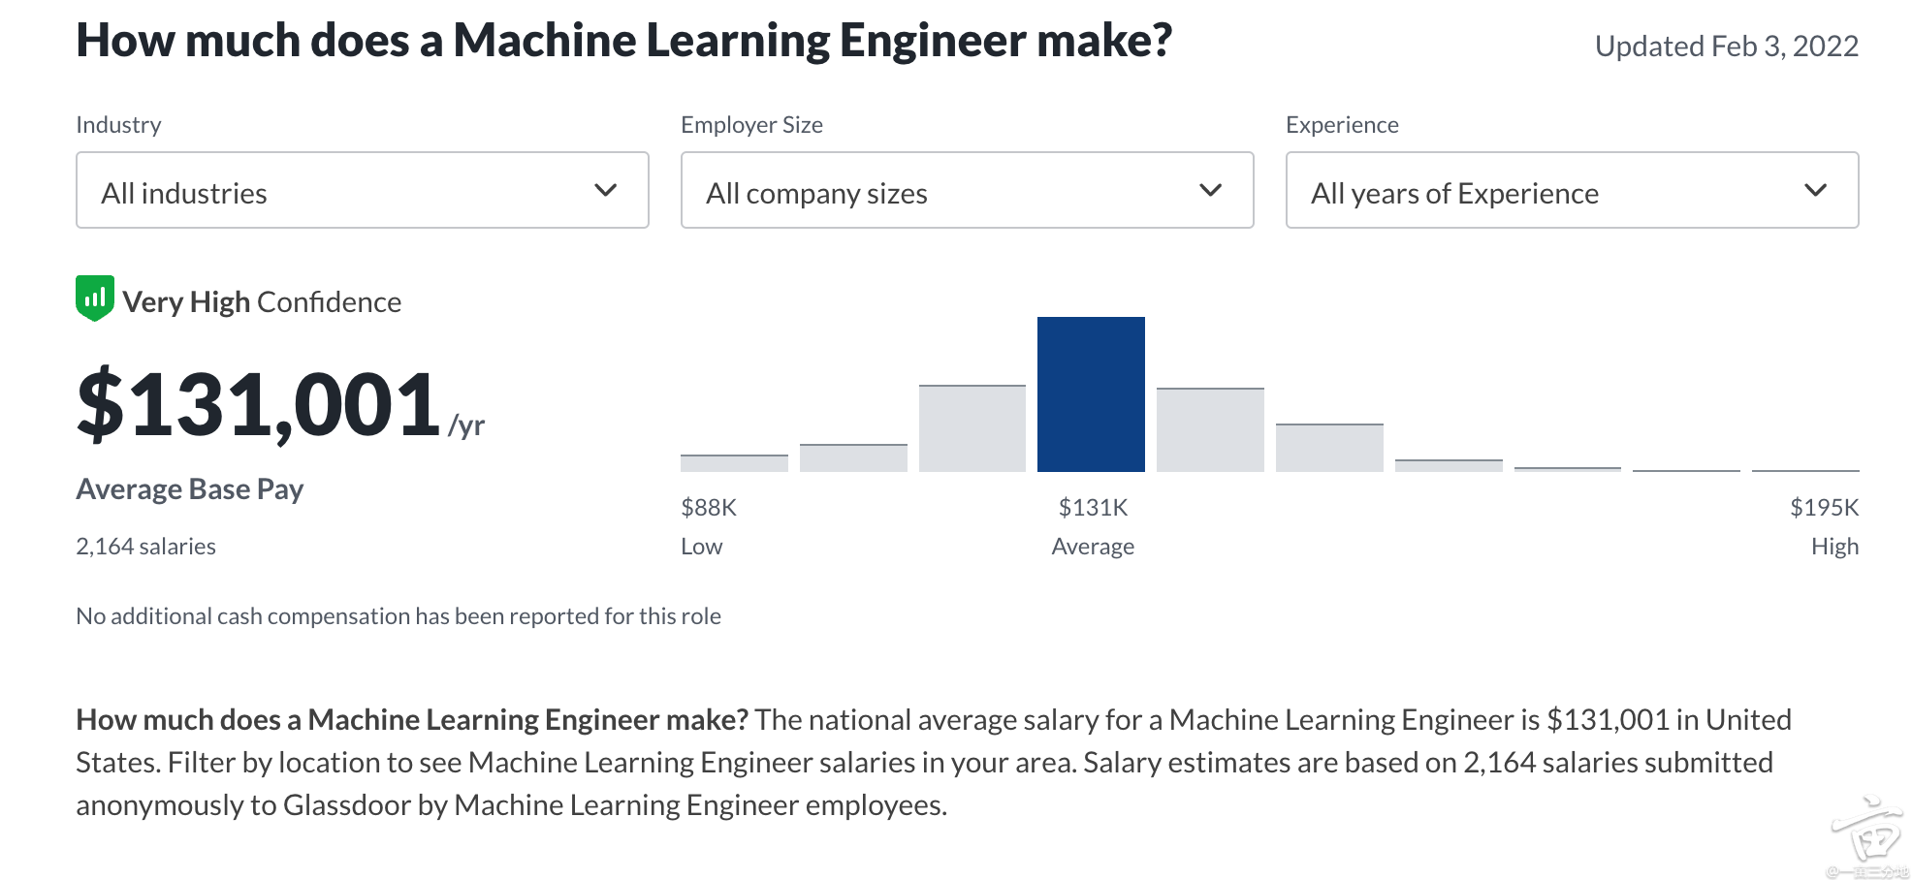Select the dark blue average salary bar
The height and width of the screenshot is (880, 1912).
(x=1091, y=394)
